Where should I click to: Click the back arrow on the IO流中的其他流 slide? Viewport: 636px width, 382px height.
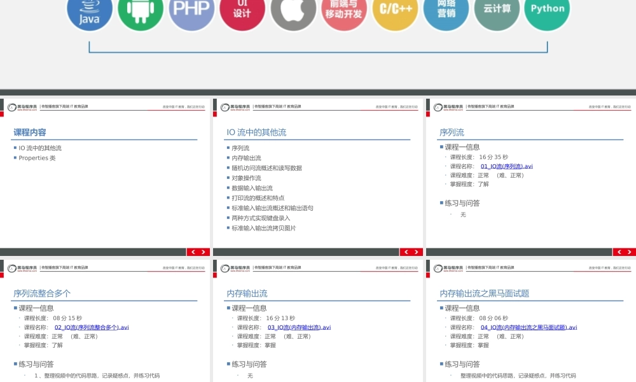coord(406,252)
